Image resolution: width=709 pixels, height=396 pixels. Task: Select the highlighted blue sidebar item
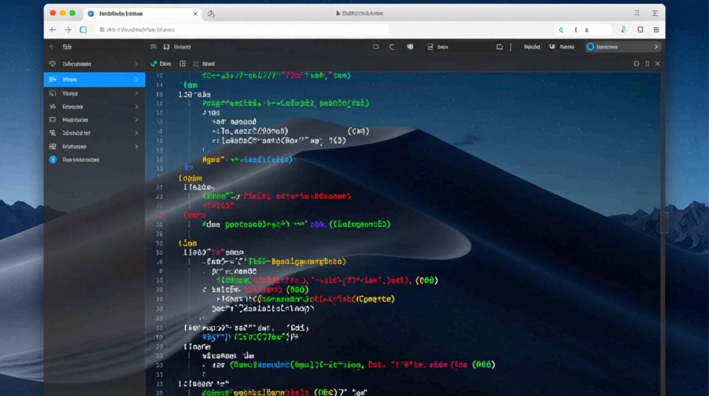90,79
